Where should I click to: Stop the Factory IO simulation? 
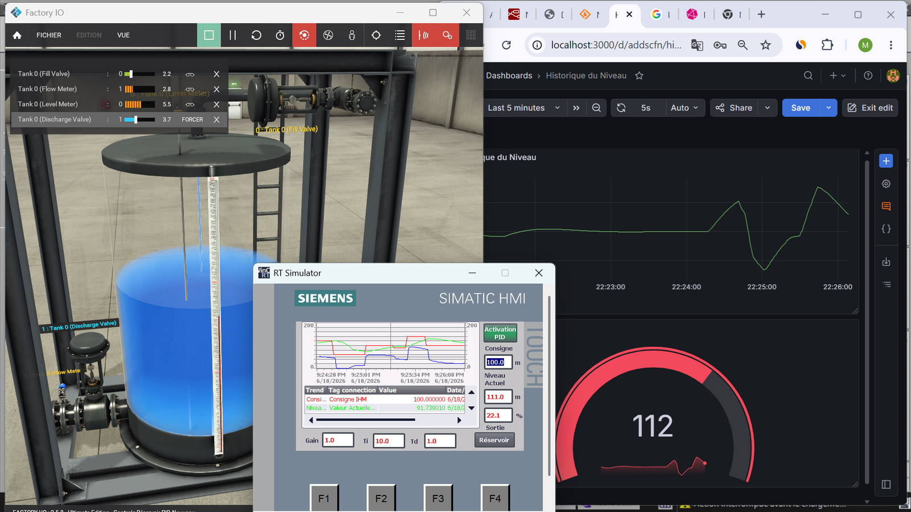209,35
